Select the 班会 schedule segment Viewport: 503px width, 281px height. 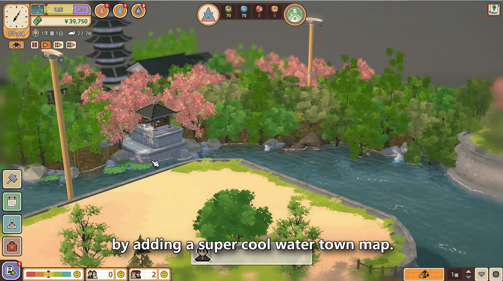(81, 9)
